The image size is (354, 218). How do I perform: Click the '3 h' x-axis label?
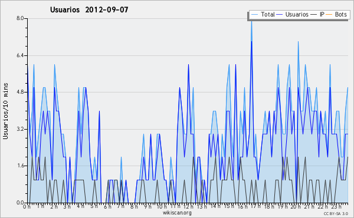[67, 207]
